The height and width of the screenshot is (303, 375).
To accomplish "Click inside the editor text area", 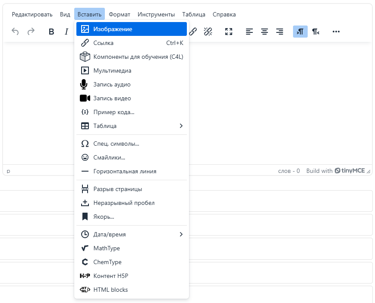I will coord(280,103).
